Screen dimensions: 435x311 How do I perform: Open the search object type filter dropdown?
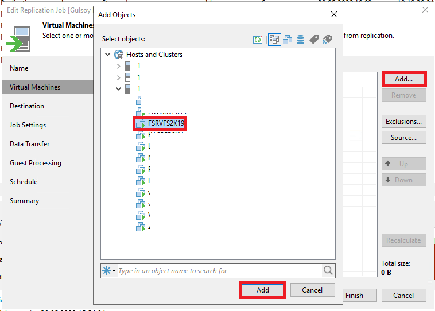tap(109, 271)
